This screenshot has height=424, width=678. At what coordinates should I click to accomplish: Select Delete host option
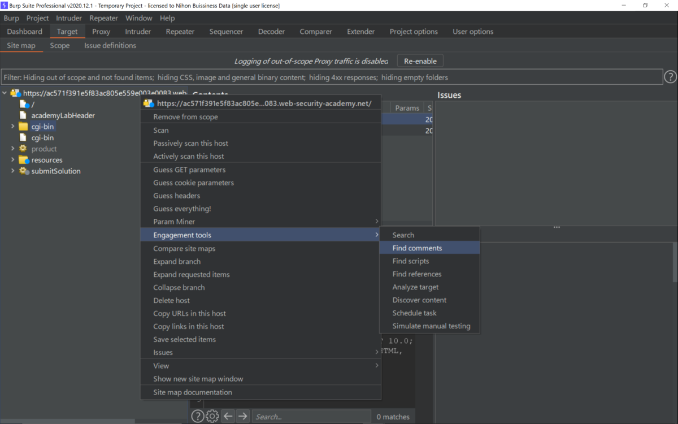coord(260,301)
